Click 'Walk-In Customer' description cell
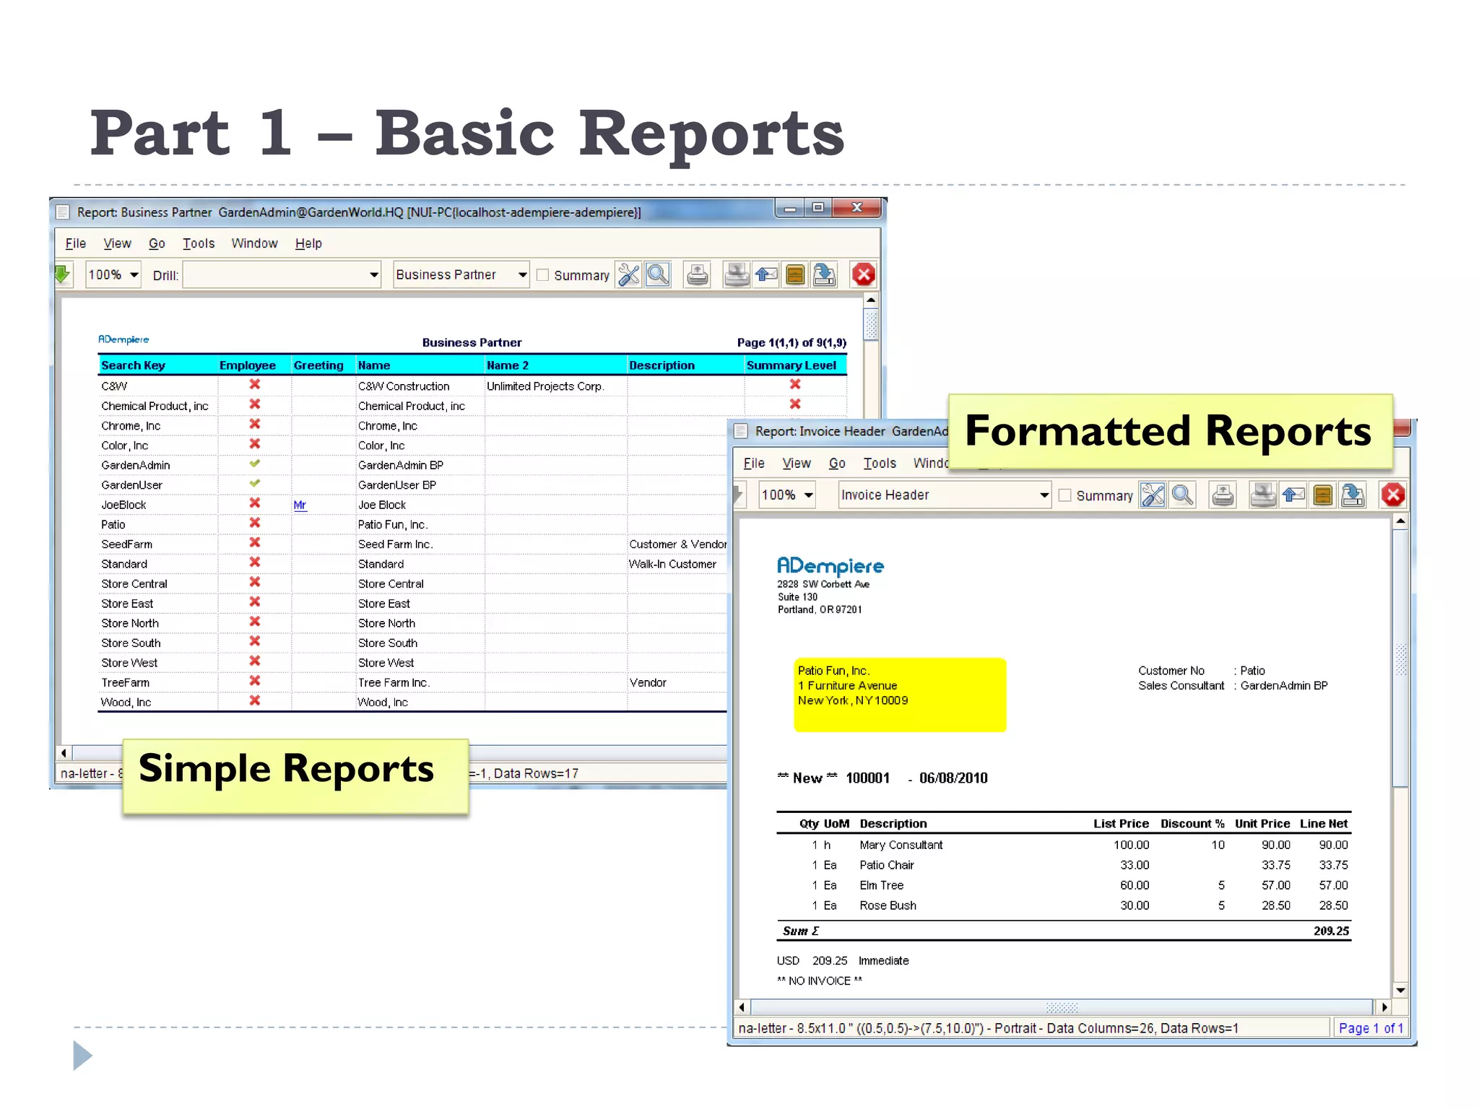Image resolution: width=1479 pixels, height=1109 pixels. click(x=672, y=564)
